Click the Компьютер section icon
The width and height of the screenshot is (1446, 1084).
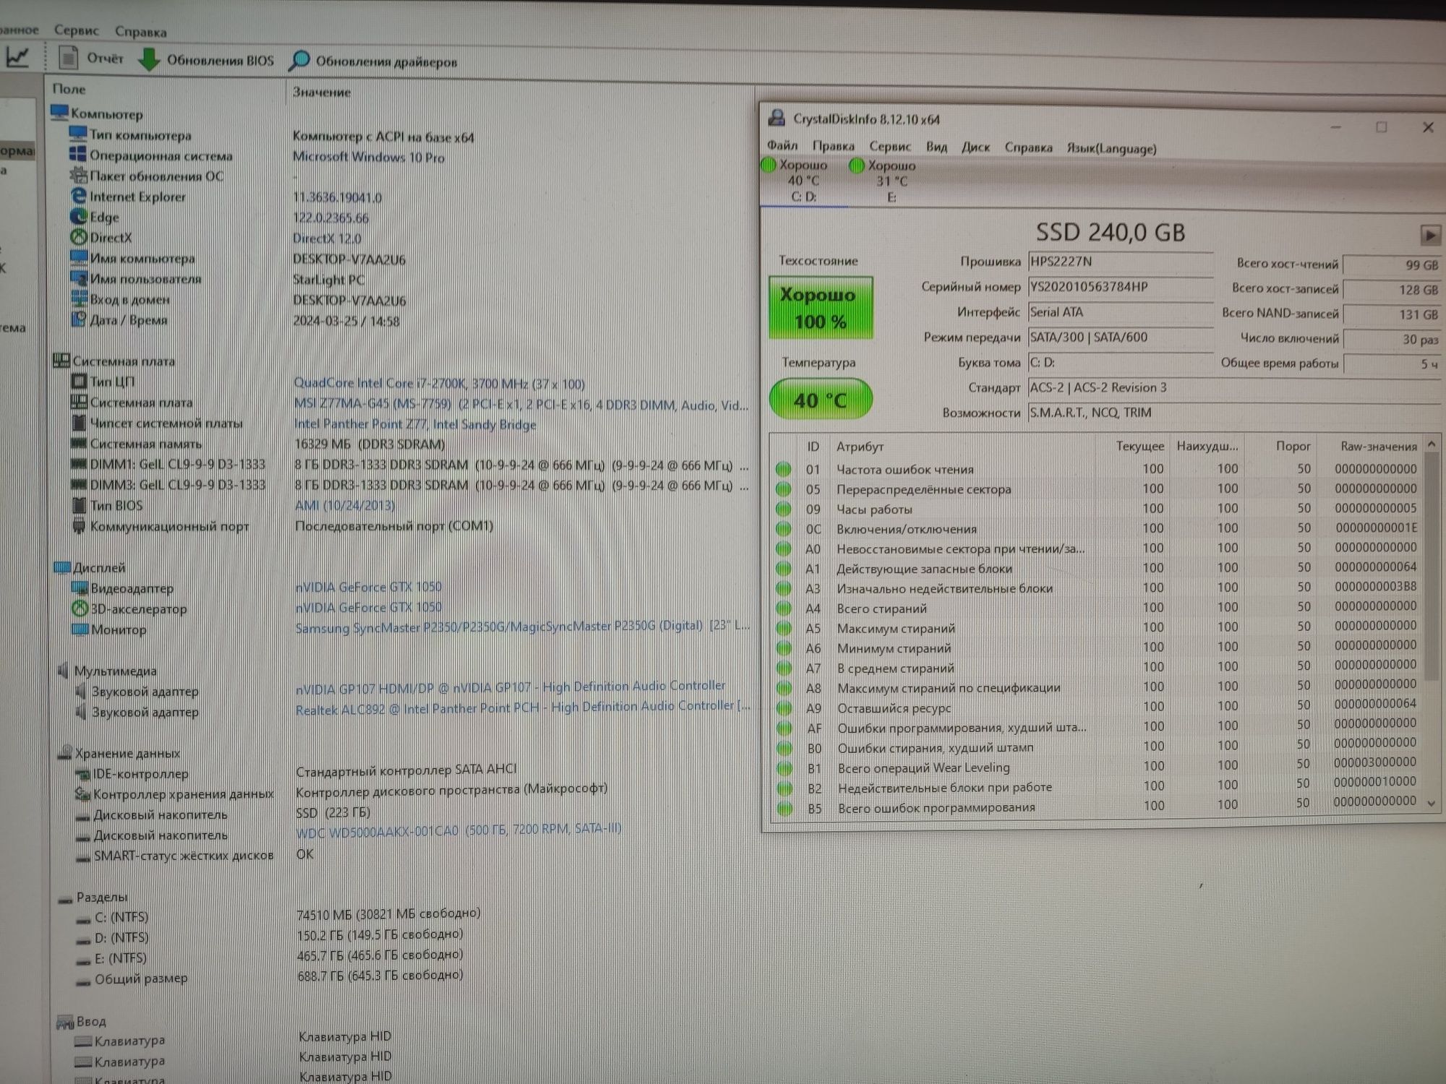click(59, 113)
